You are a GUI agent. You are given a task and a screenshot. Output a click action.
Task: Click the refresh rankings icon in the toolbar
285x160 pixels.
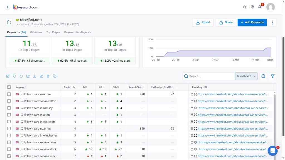[21, 76]
